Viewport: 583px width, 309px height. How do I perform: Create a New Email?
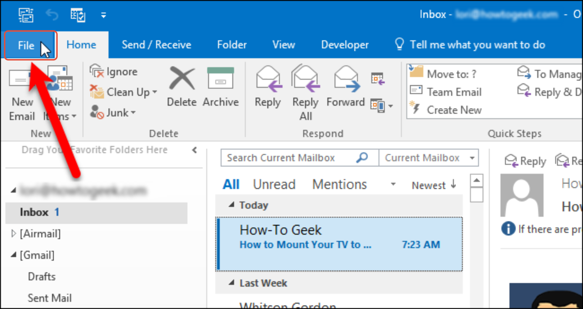22,94
